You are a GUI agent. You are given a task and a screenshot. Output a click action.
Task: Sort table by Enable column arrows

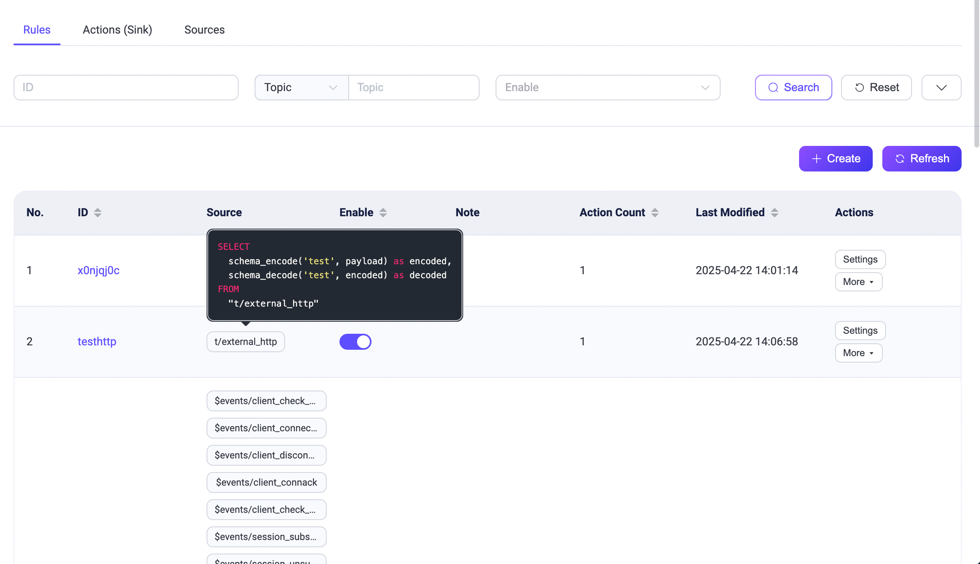click(383, 213)
